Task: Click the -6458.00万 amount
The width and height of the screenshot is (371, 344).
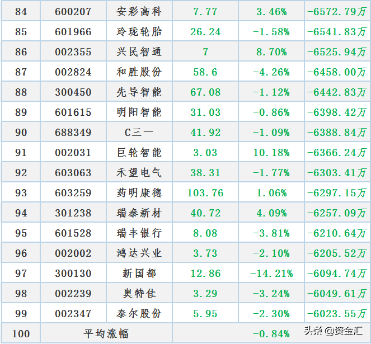Action: [x=337, y=72]
